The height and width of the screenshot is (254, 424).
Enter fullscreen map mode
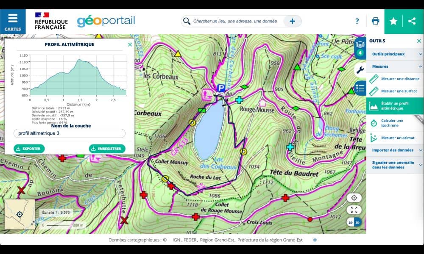(x=354, y=210)
